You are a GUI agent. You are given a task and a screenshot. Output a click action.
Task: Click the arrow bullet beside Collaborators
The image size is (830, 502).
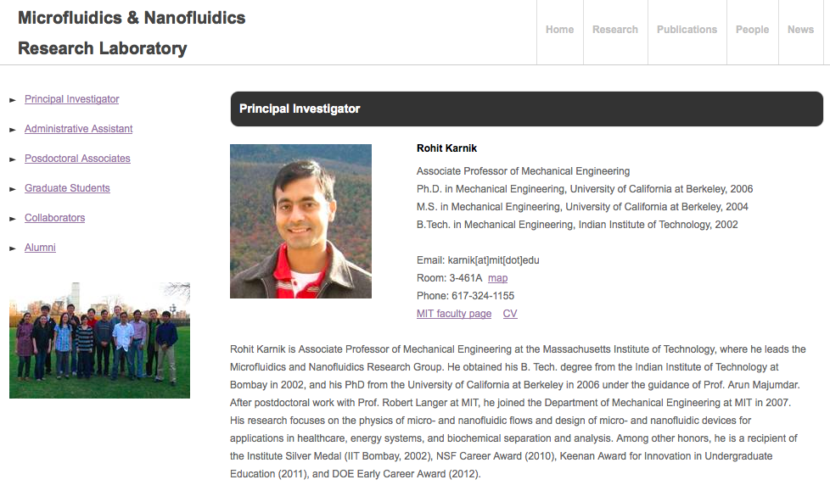point(13,219)
